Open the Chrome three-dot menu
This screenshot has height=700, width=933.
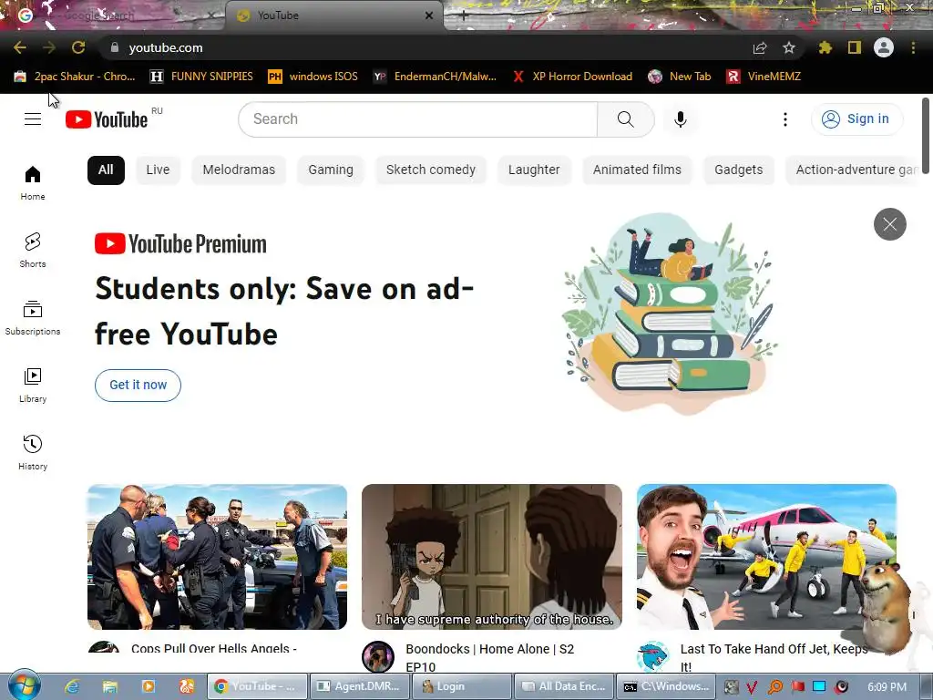coord(913,47)
